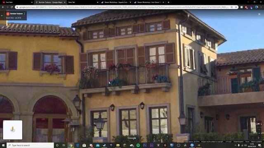This screenshot has width=264, height=148.
Task: Exit Street View with back arrow
Action: pos(2,16)
